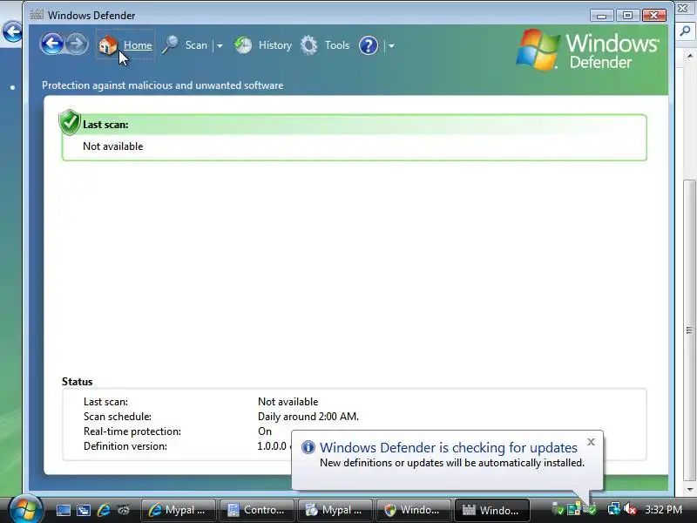Screen dimensions: 697x523
Task: Switch to Control Panel taskbar button
Action: (256, 510)
